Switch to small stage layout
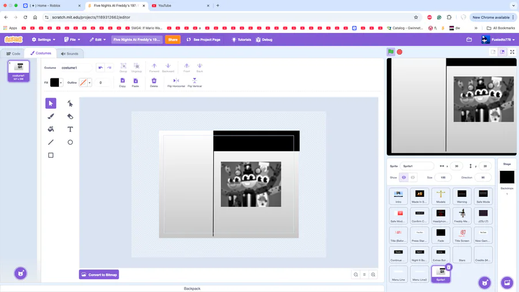The width and height of the screenshot is (519, 292). pyautogui.click(x=493, y=52)
